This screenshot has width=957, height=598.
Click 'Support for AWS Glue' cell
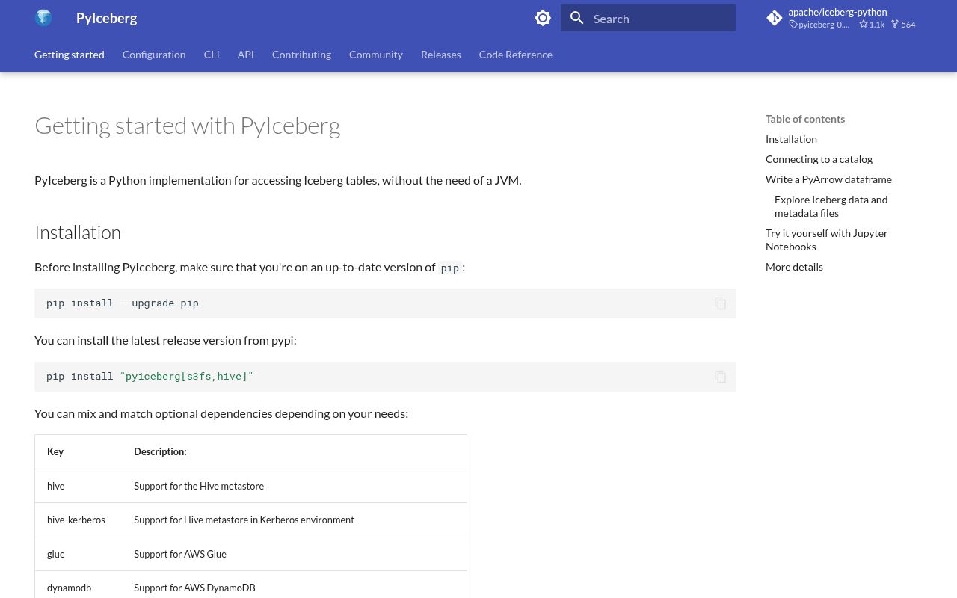point(294,554)
